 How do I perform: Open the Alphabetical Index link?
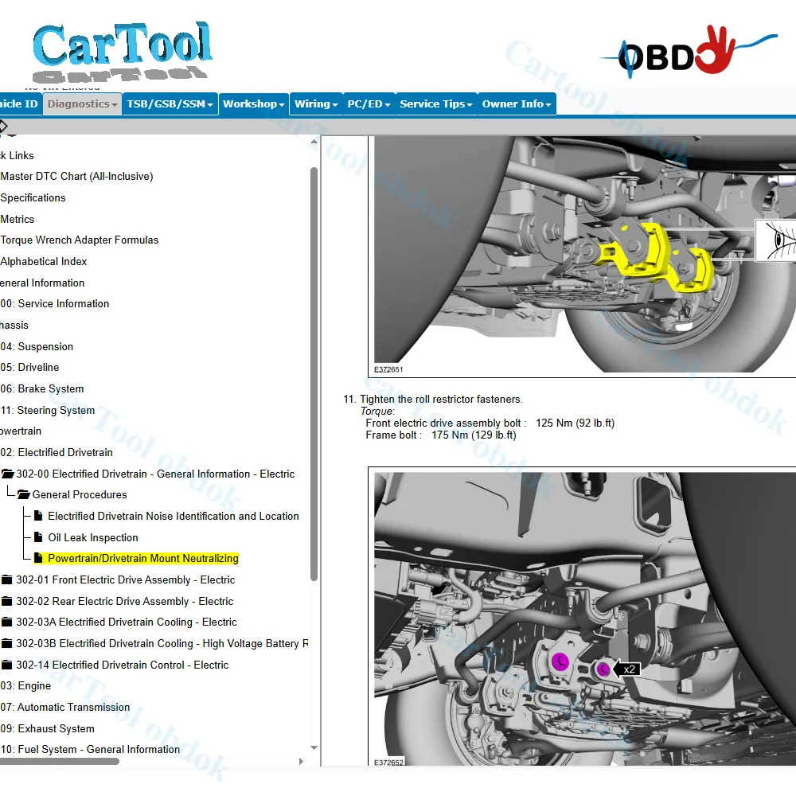click(x=44, y=261)
